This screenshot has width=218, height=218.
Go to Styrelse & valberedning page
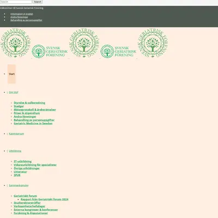click(29, 103)
